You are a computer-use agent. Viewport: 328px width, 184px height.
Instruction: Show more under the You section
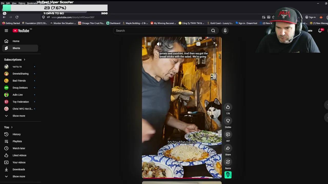click(20, 176)
